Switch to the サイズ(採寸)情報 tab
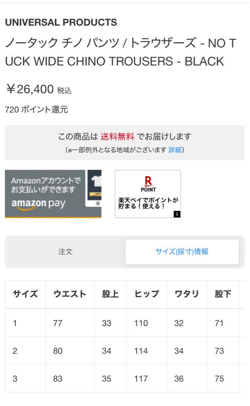 pos(182,251)
